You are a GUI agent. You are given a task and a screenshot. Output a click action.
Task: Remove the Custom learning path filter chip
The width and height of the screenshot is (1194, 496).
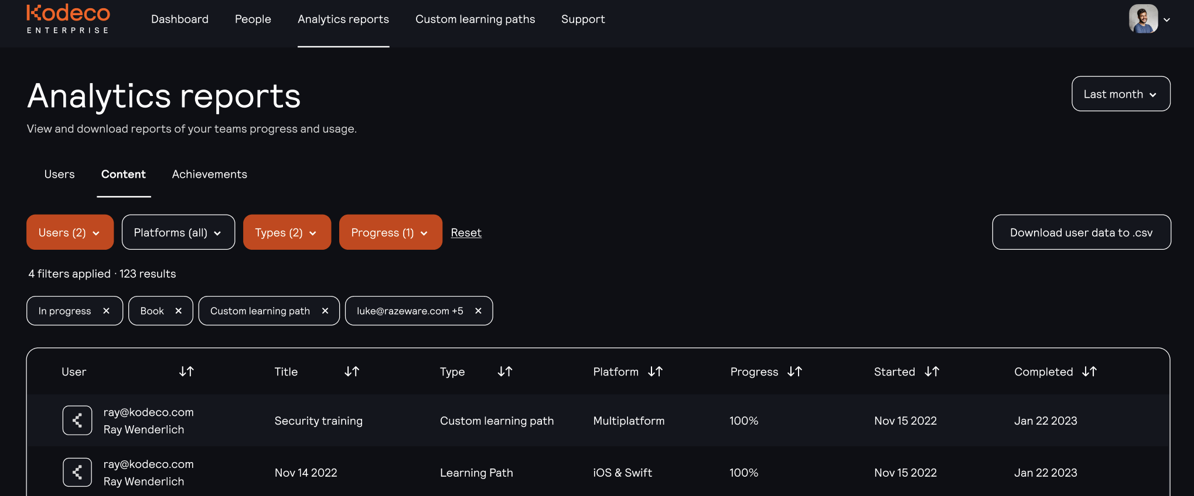pyautogui.click(x=325, y=311)
